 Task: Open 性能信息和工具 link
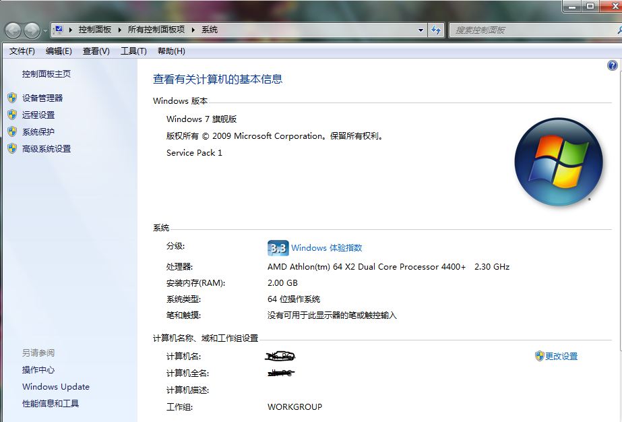(51, 404)
